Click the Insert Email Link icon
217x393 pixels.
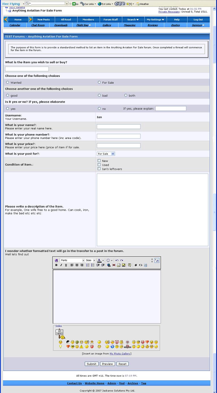click(x=119, y=265)
